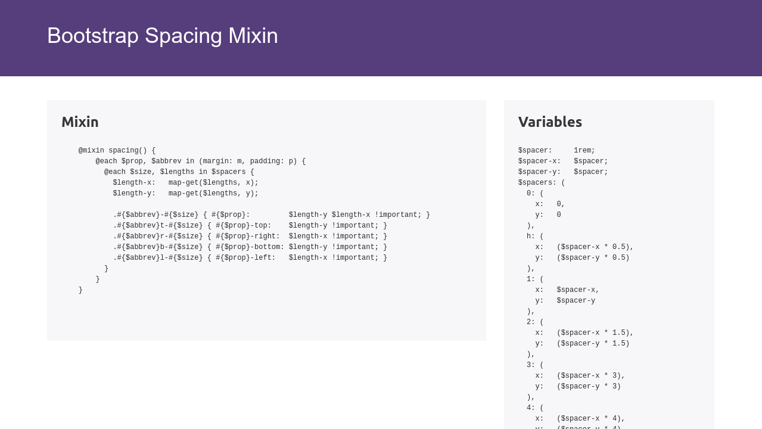Click the "$length-x: map-get" declaration line
Viewport: 762px width, 429px height.
[185, 183]
